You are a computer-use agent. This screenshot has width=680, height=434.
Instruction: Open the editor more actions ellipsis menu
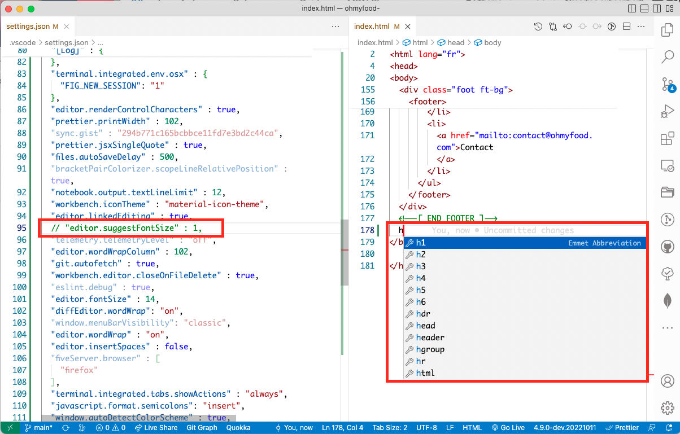[640, 26]
